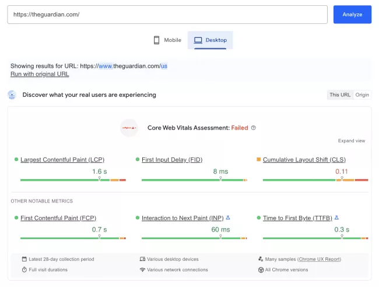The image size is (379, 287).
Task: Click the field data users icon
Action: point(13,94)
